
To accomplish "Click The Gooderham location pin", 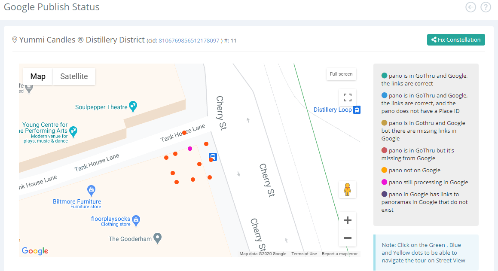I will click(158, 238).
